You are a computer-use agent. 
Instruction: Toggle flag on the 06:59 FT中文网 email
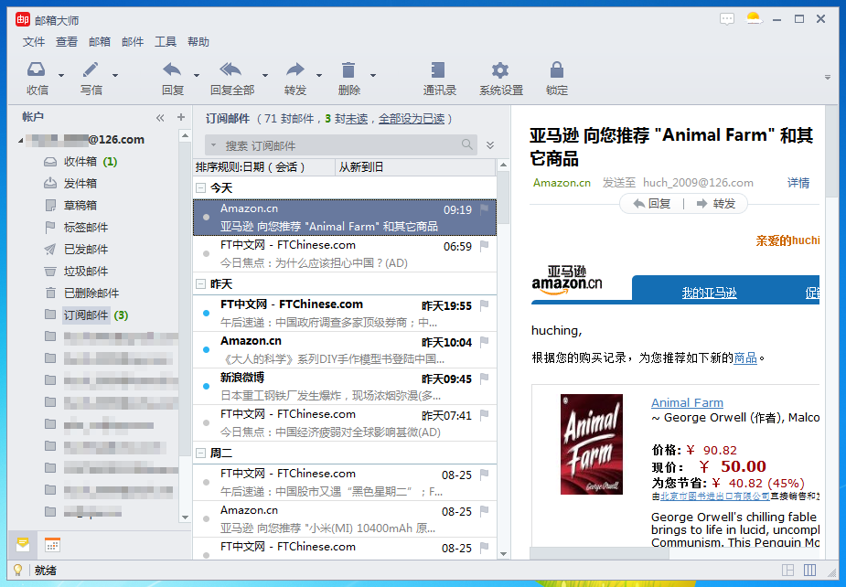[x=485, y=246]
